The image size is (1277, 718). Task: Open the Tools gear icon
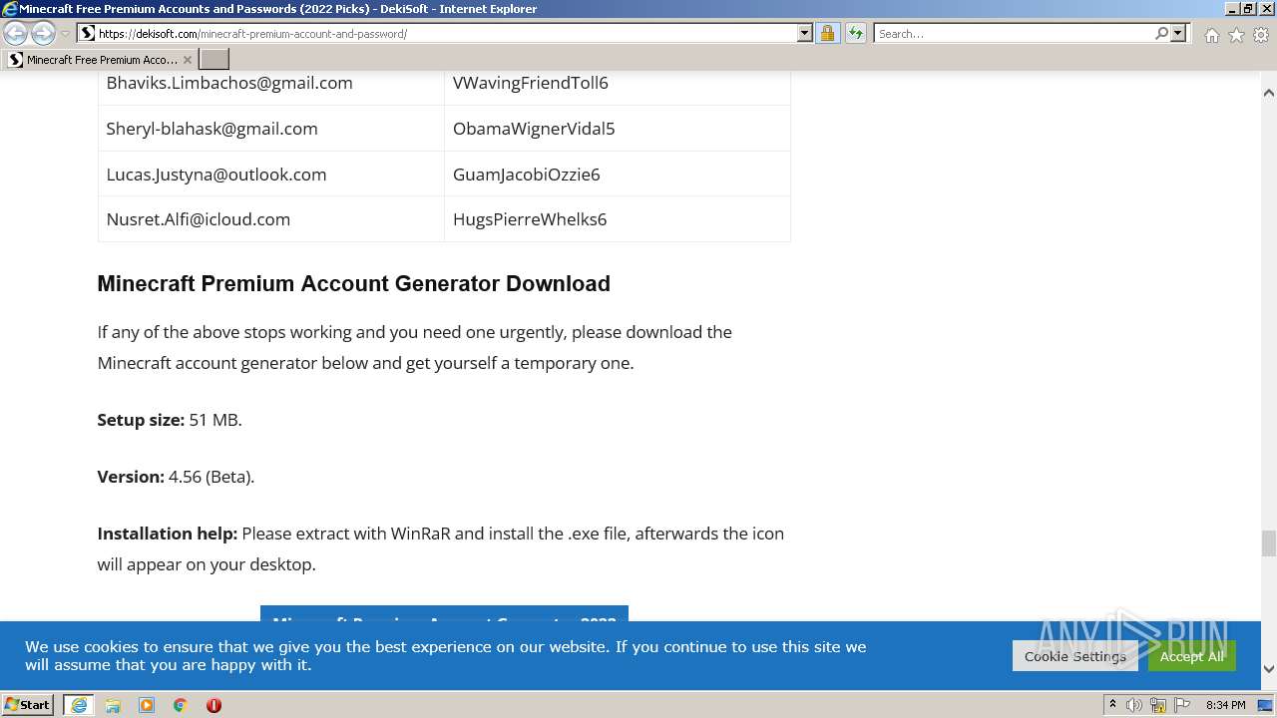[1261, 35]
